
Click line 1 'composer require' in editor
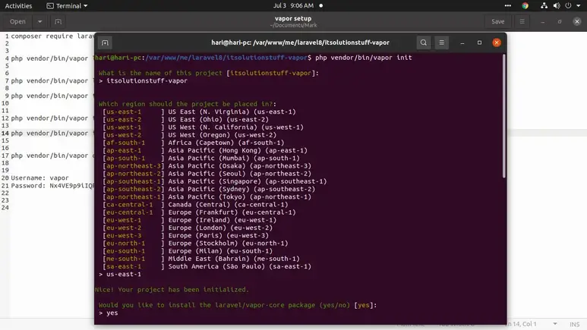pos(52,36)
